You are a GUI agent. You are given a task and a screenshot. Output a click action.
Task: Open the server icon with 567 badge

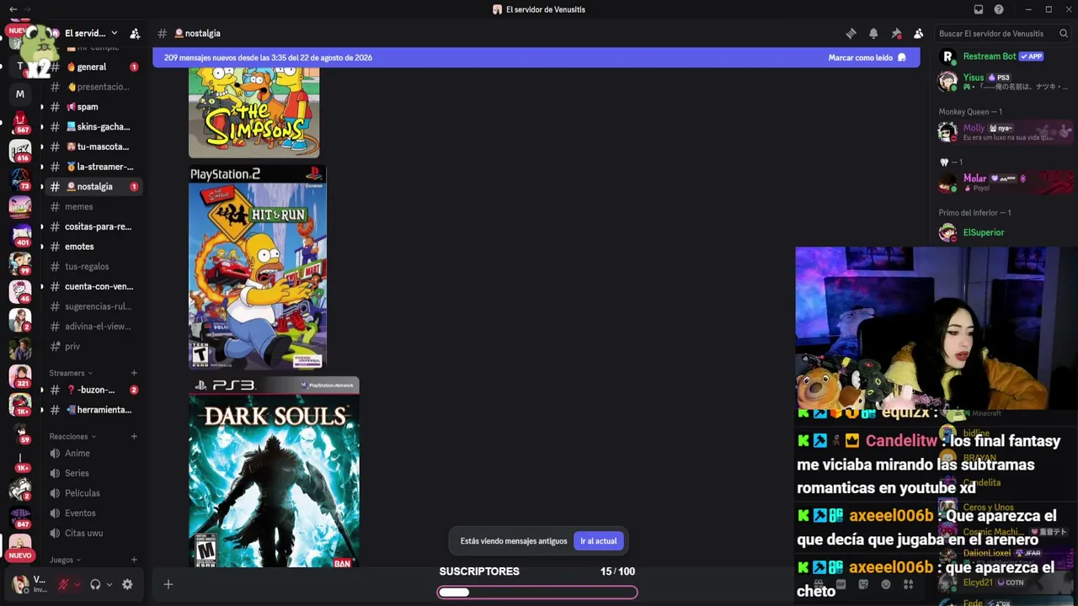[20, 123]
